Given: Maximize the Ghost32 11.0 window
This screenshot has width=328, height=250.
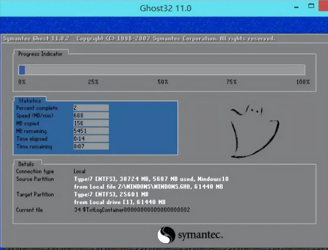Looking at the screenshot, I should pos(311,6).
